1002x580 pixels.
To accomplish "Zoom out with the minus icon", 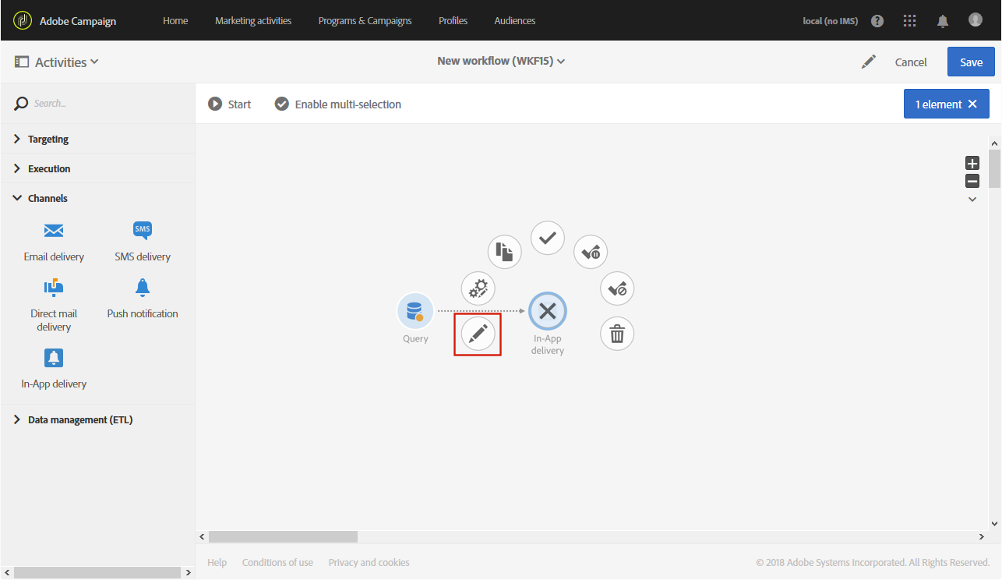I will point(972,181).
